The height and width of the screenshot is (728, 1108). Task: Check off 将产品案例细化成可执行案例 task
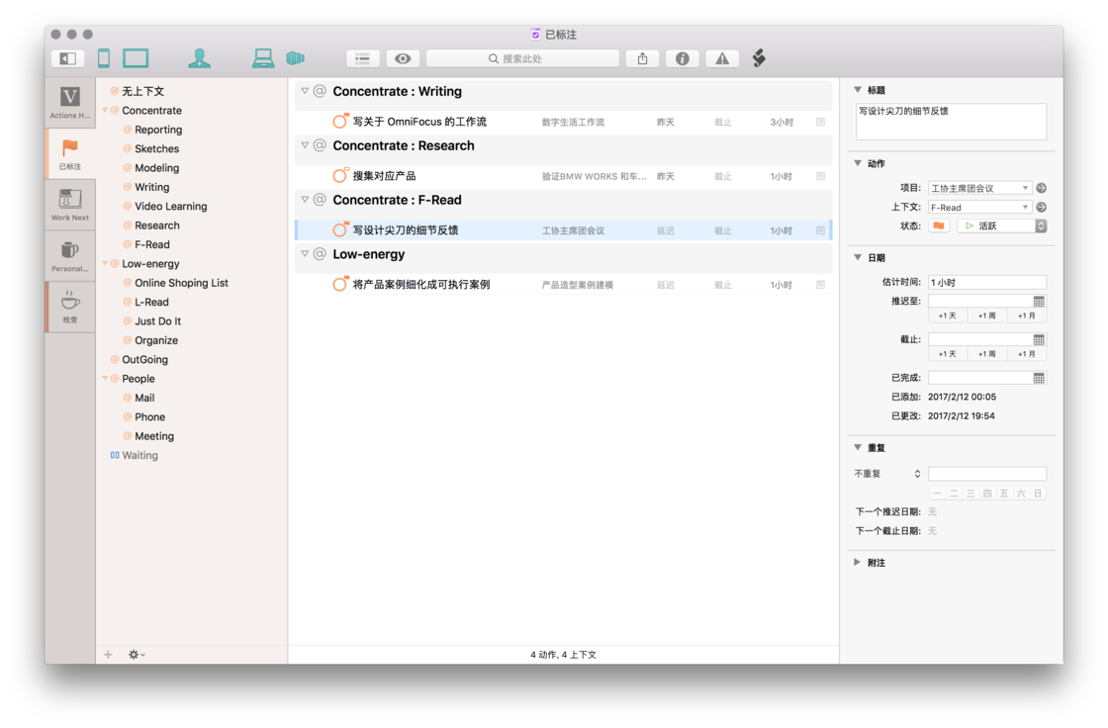click(x=340, y=285)
